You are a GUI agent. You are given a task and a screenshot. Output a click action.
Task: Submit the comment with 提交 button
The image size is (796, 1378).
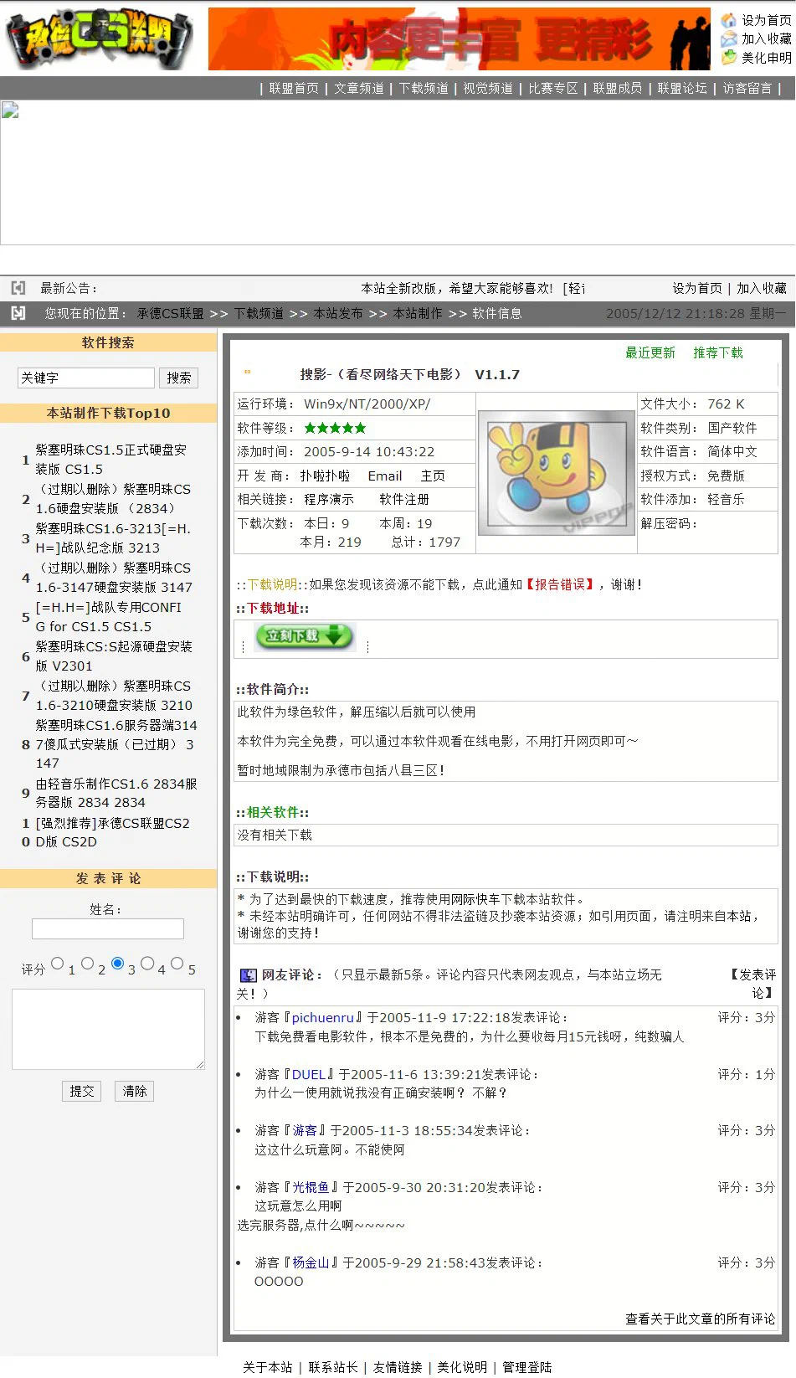pyautogui.click(x=82, y=1091)
